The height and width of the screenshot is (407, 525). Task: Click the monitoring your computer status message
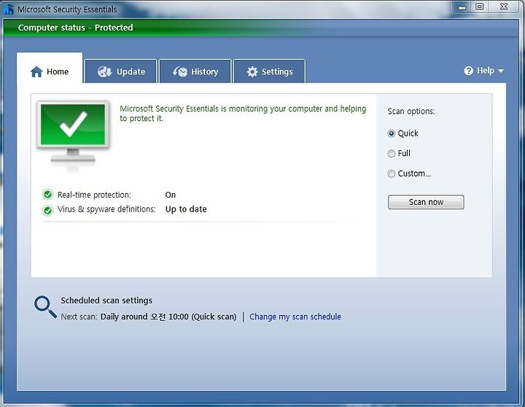pos(243,113)
